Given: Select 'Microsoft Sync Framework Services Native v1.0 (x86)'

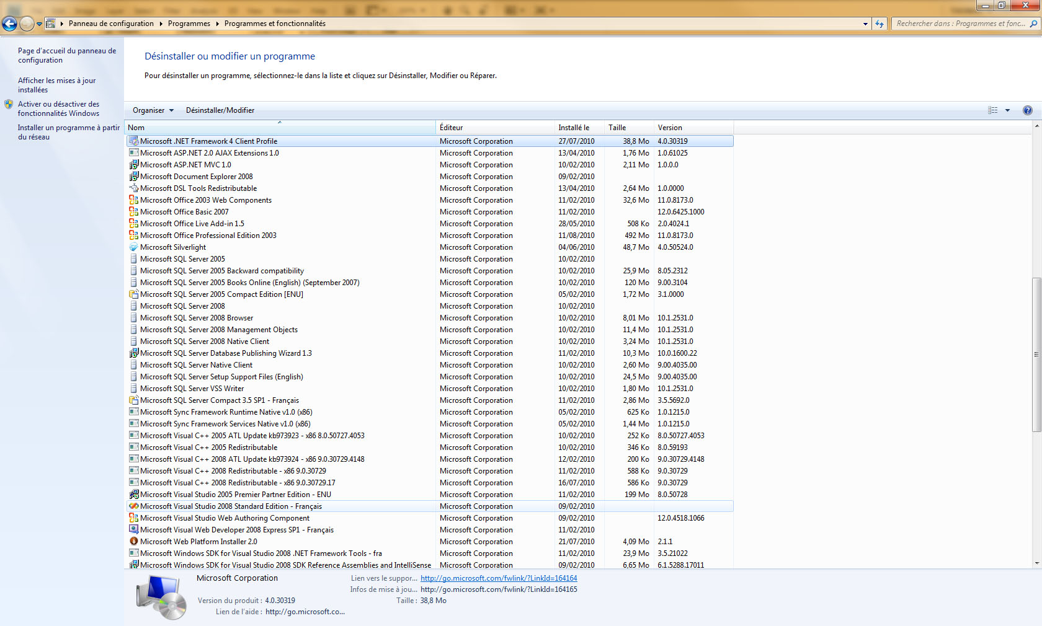Looking at the screenshot, I should tap(429, 424).
